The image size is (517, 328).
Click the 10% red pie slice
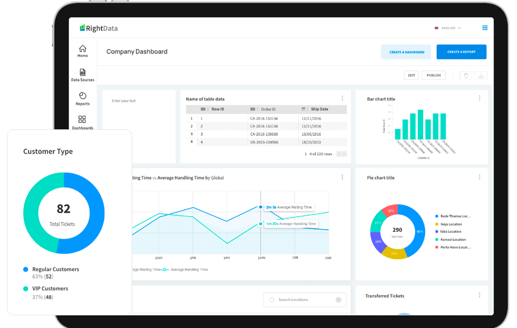[391, 210]
